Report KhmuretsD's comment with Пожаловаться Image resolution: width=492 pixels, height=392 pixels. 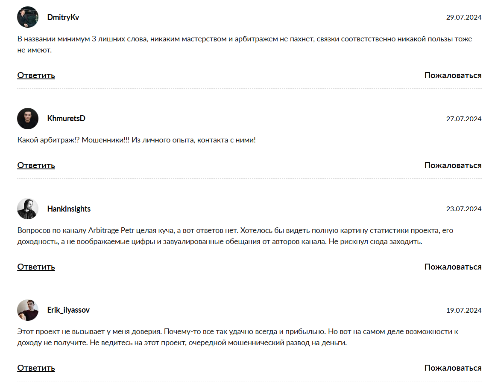[x=453, y=166]
